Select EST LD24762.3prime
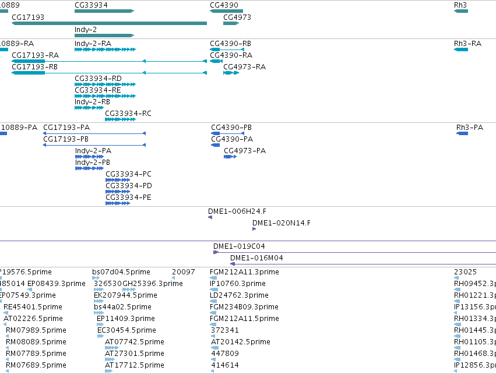This screenshot has height=374, width=496. [x=213, y=301]
